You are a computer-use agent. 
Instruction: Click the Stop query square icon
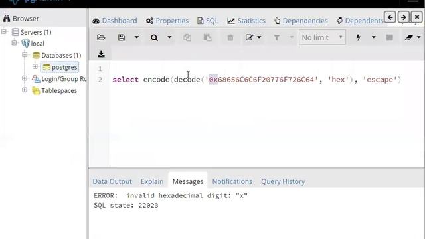(390, 37)
